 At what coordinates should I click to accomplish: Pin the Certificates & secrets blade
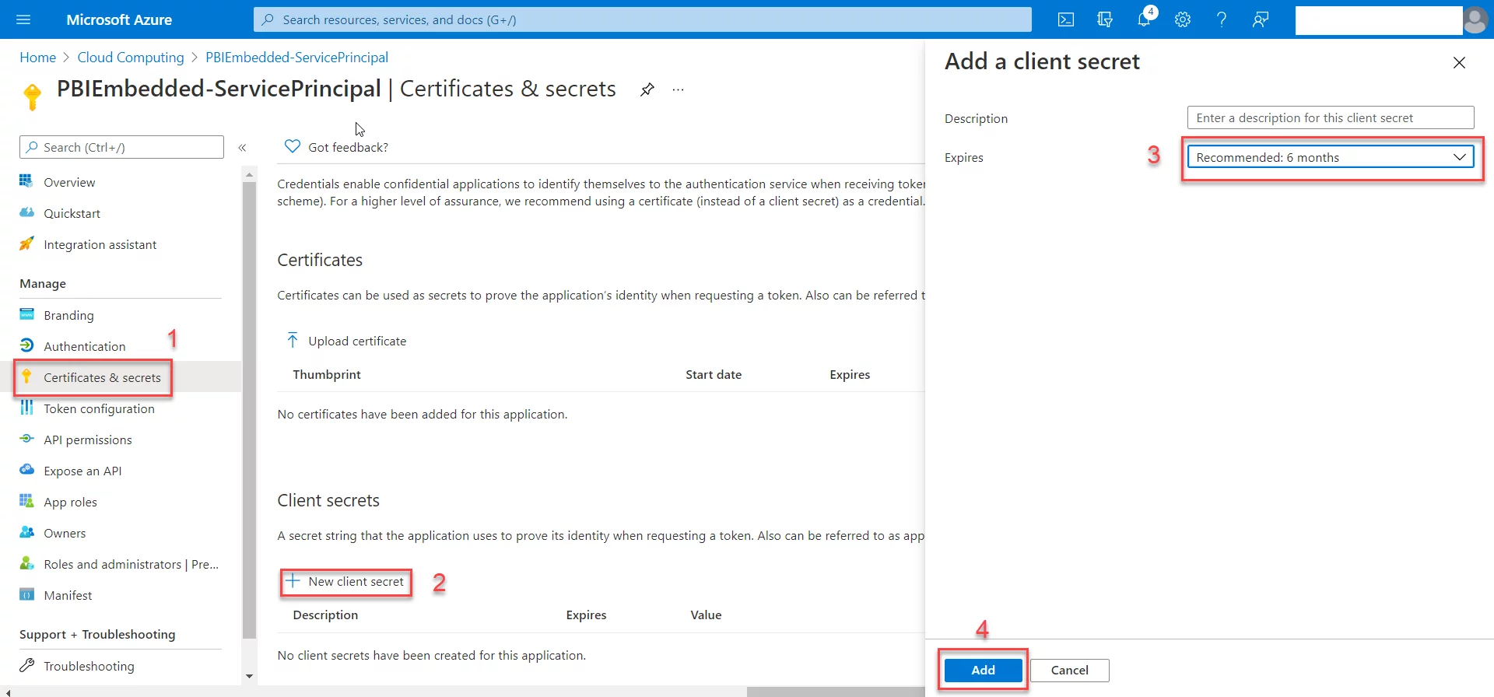click(x=647, y=89)
